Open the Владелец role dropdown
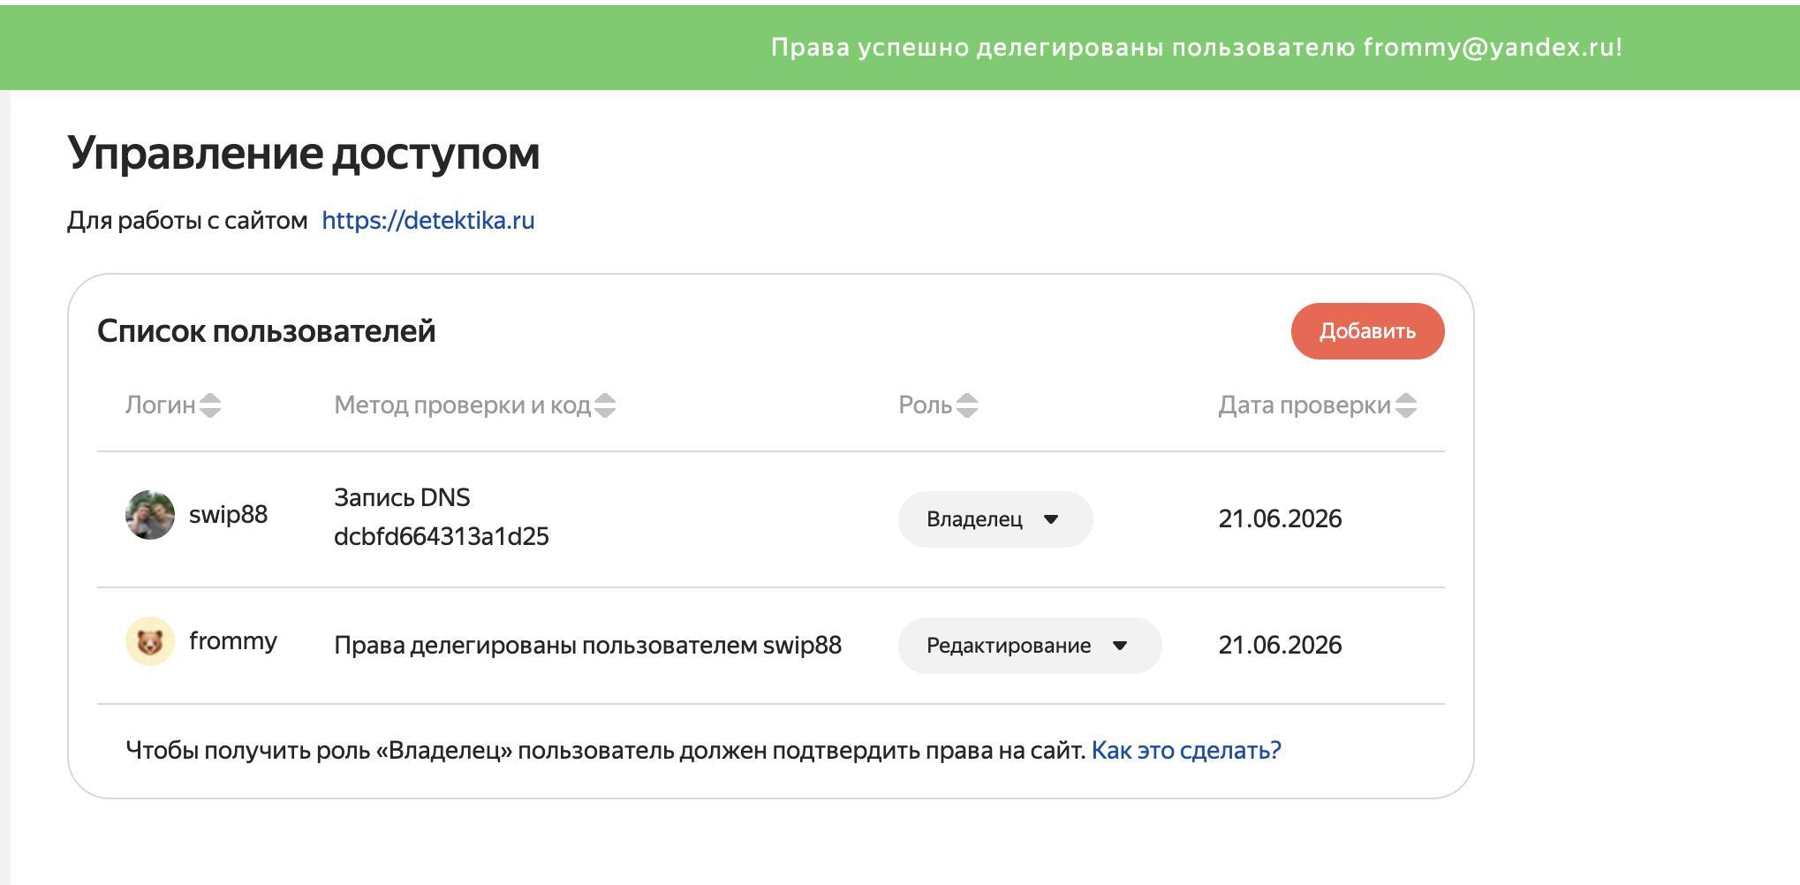 click(995, 519)
